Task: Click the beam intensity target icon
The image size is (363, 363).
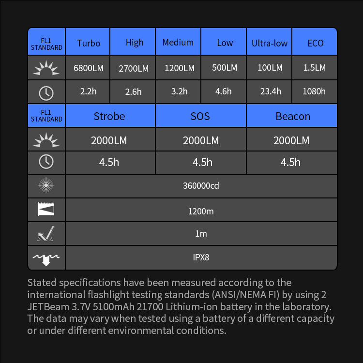Action: (x=46, y=186)
